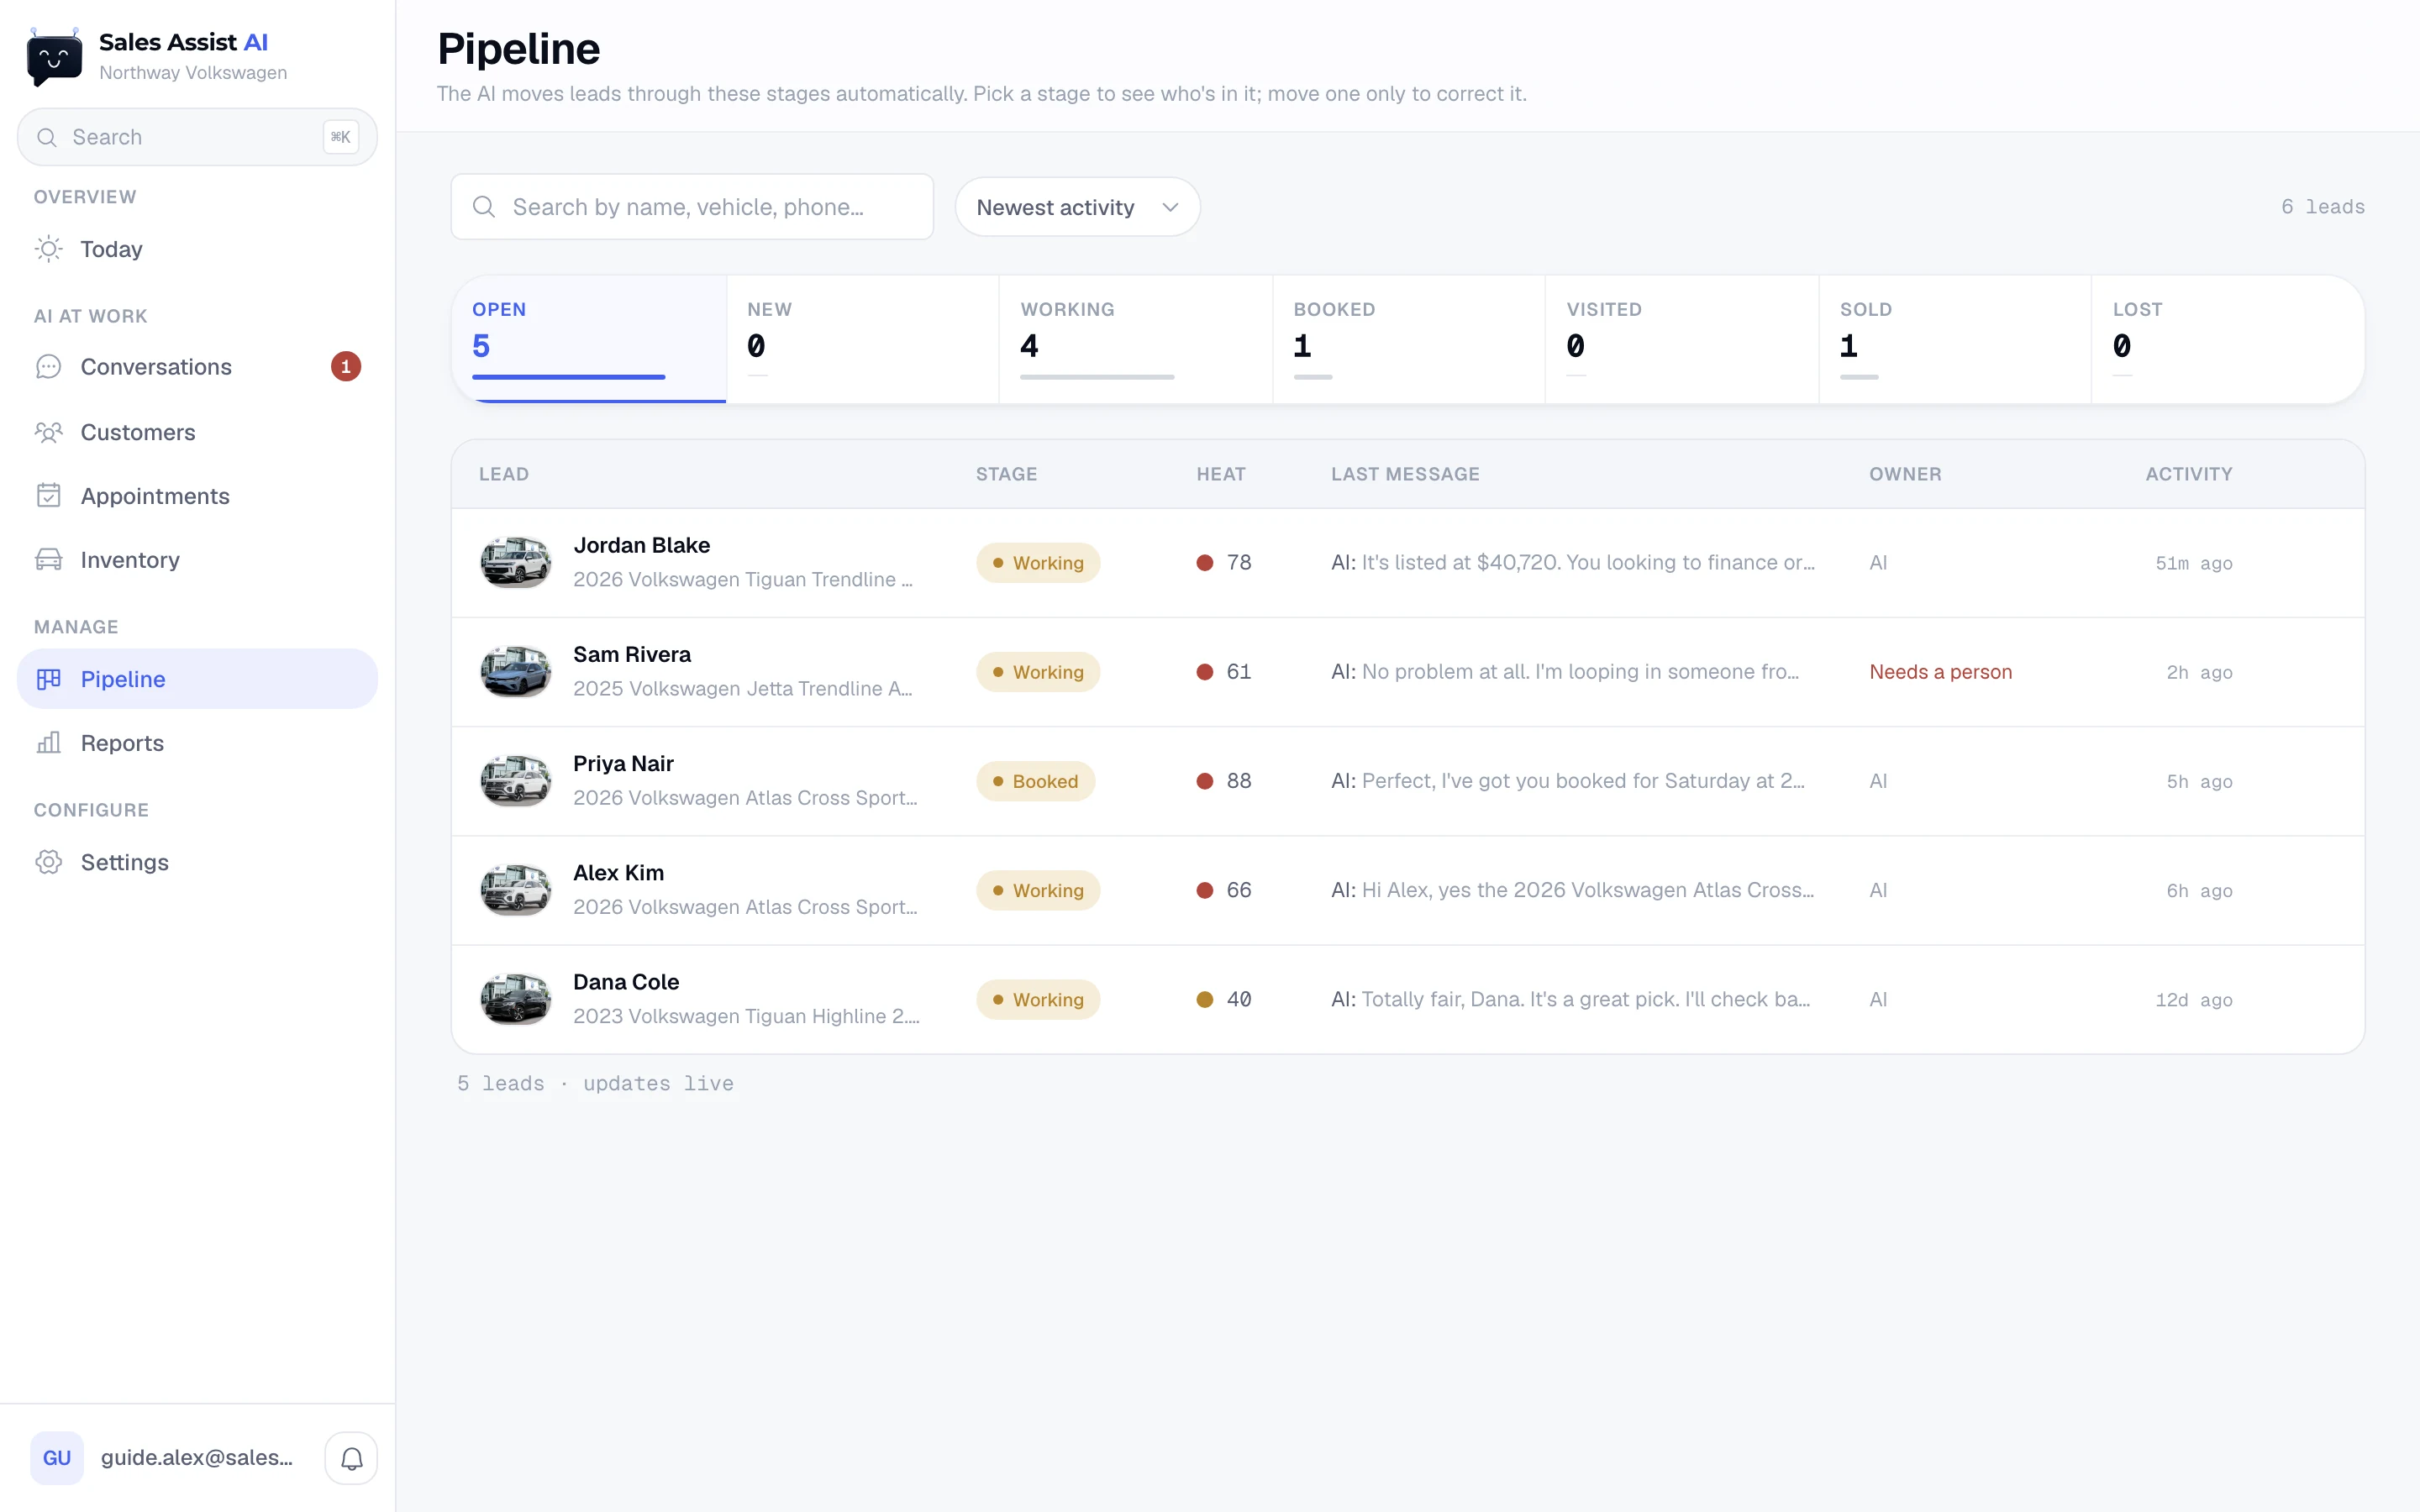Click the ⌘K shortcut badge
This screenshot has height=1512, width=2420.
point(341,137)
